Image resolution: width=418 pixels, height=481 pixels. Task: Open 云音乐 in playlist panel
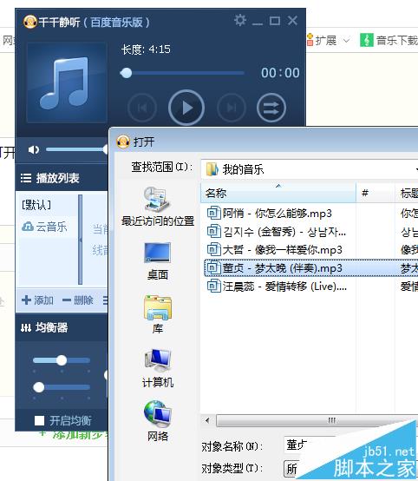click(x=44, y=227)
